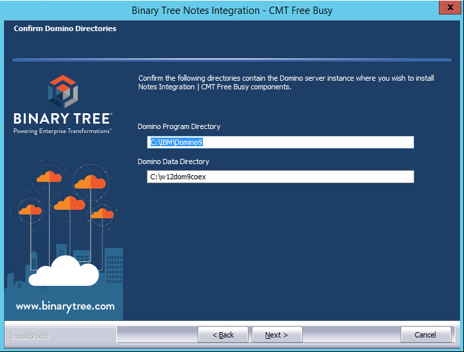Click the confirm directories instruction paragraph
The image size is (464, 352).
pos(286,82)
